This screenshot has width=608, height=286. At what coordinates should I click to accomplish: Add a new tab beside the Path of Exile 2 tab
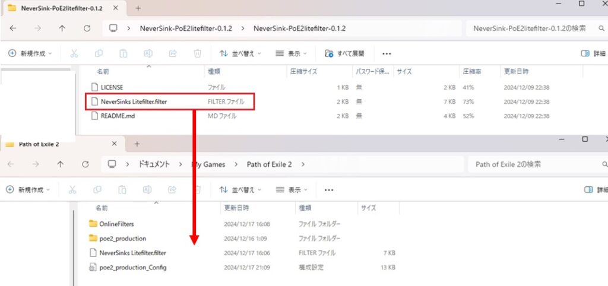(x=137, y=144)
